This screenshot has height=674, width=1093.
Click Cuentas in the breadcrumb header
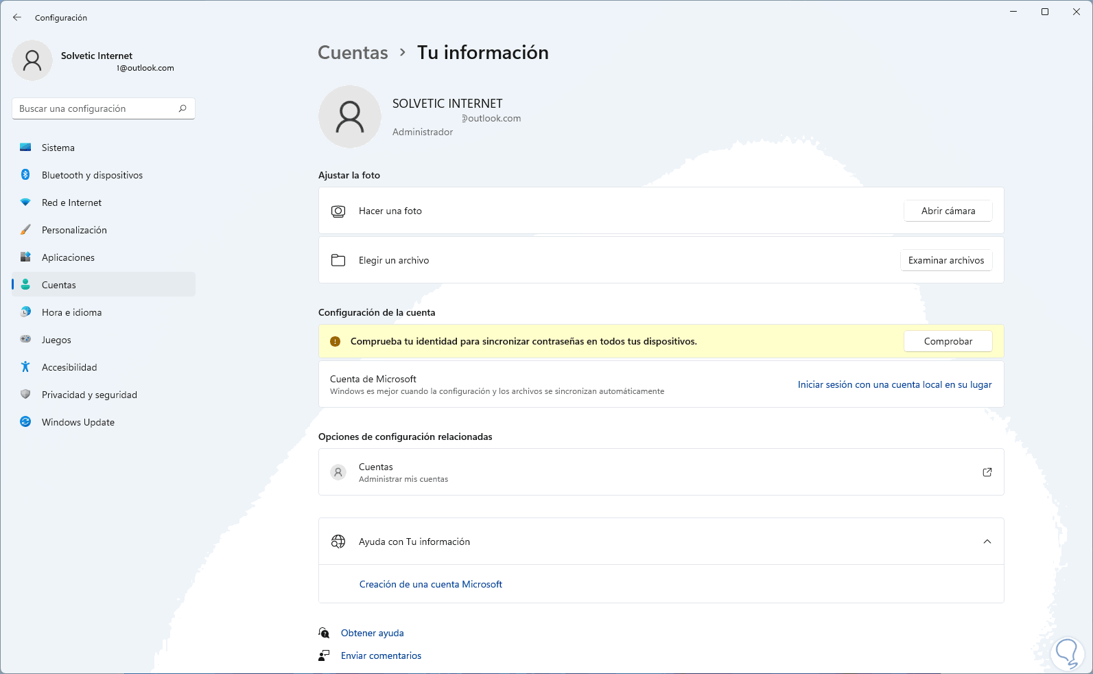pyautogui.click(x=353, y=53)
